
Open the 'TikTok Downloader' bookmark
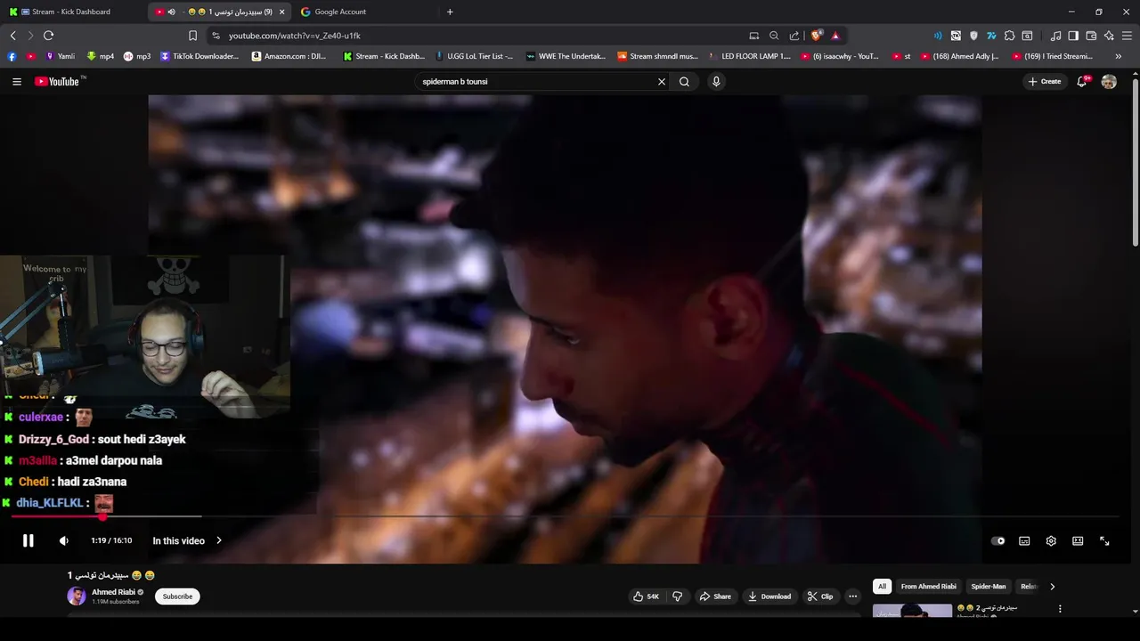pos(199,56)
